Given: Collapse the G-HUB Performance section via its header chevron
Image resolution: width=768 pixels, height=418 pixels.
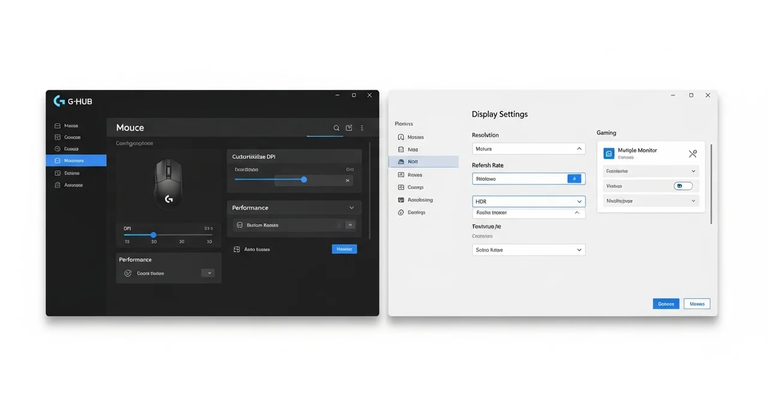Looking at the screenshot, I should 352,208.
